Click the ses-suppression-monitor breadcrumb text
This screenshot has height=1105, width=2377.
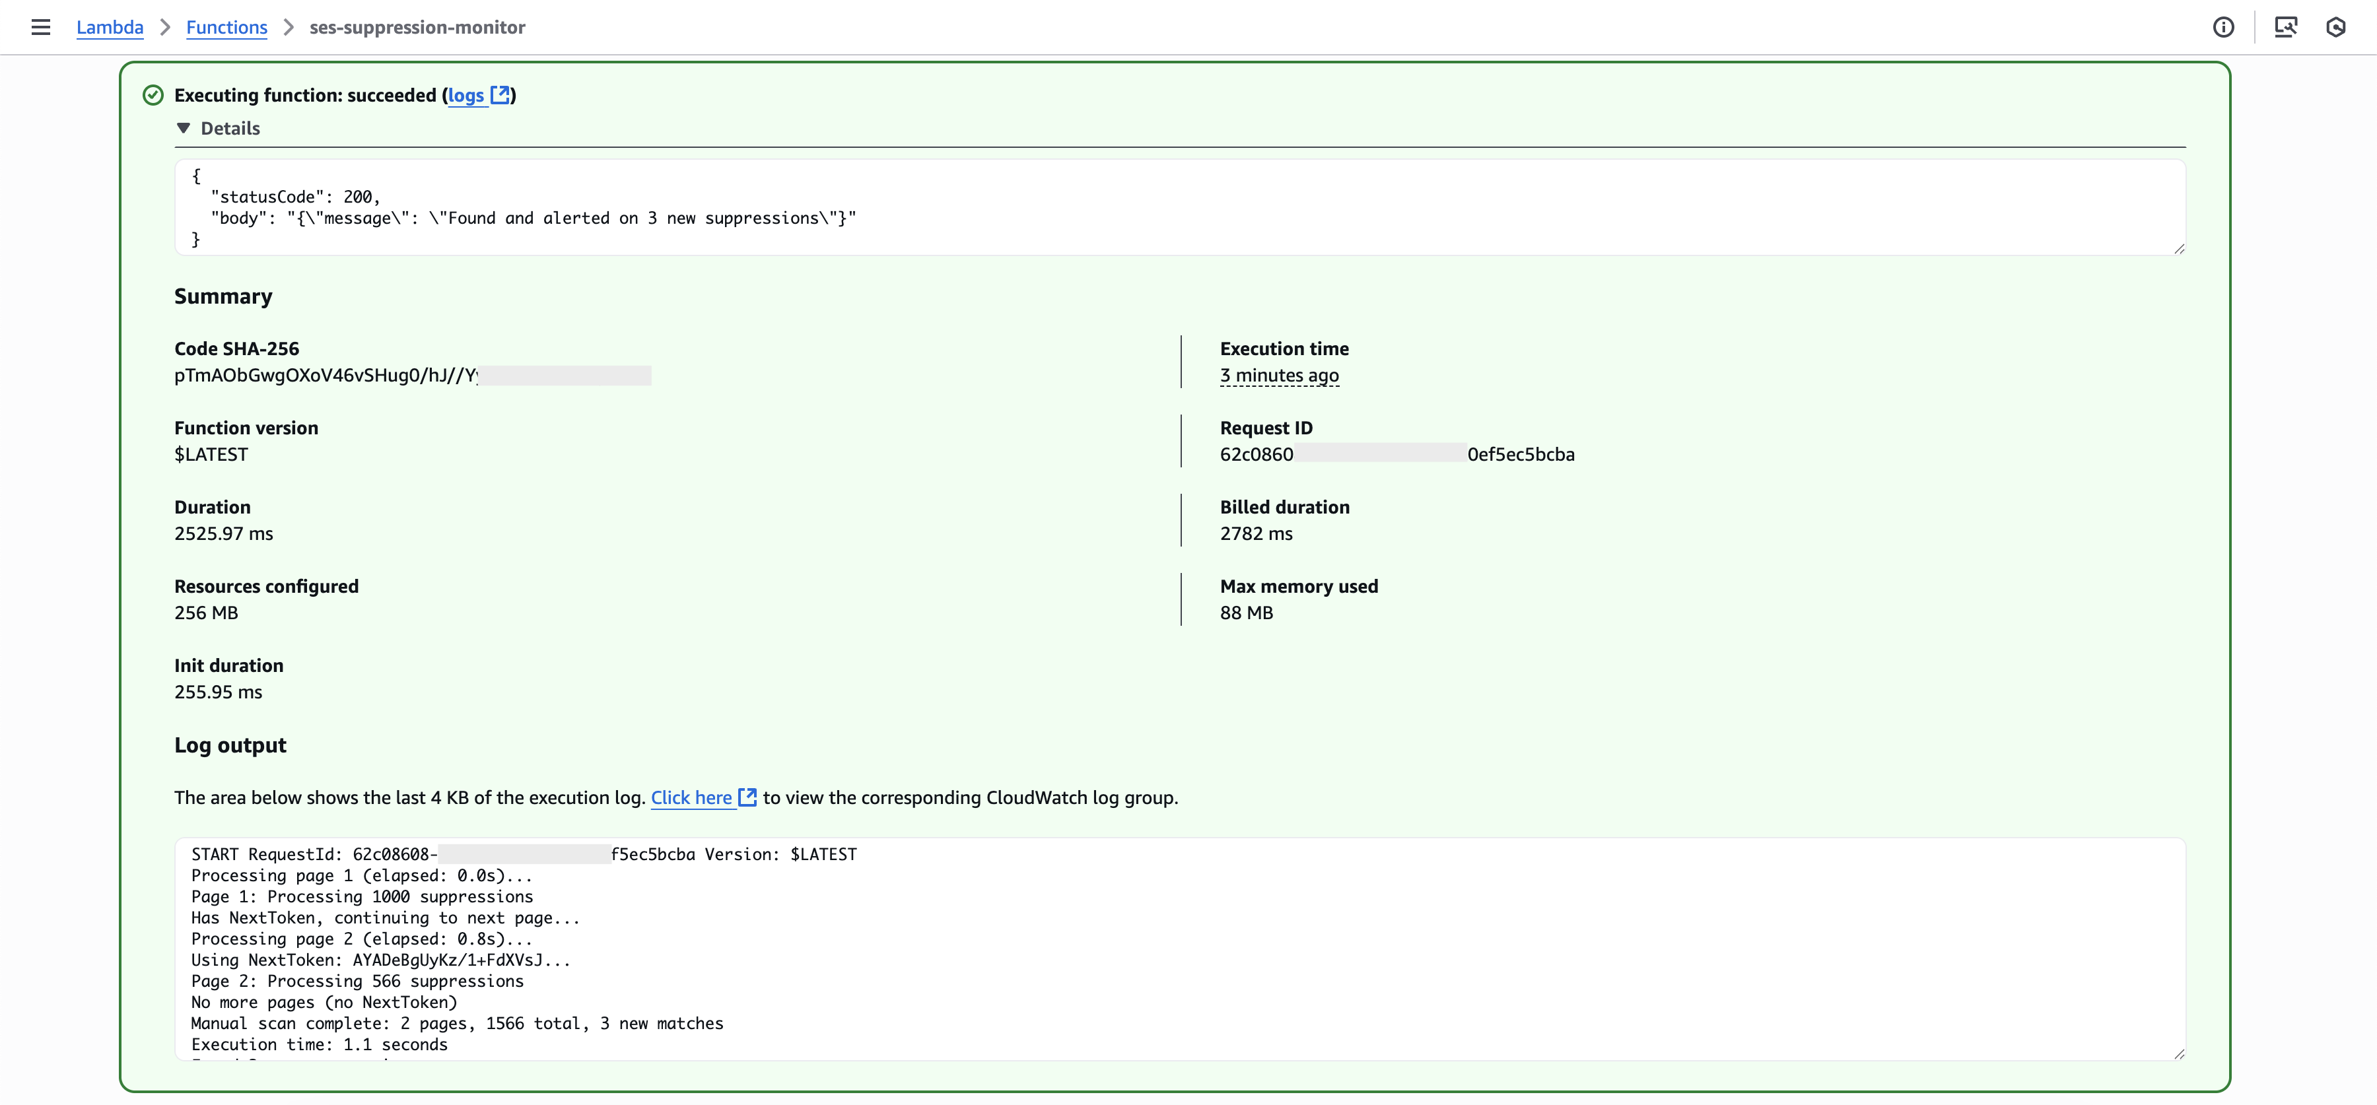tap(417, 27)
